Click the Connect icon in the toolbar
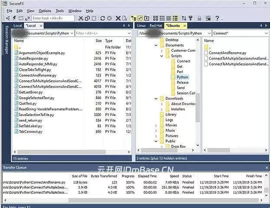Image resolution: width=270 pixels, height=208 pixels. point(8,18)
